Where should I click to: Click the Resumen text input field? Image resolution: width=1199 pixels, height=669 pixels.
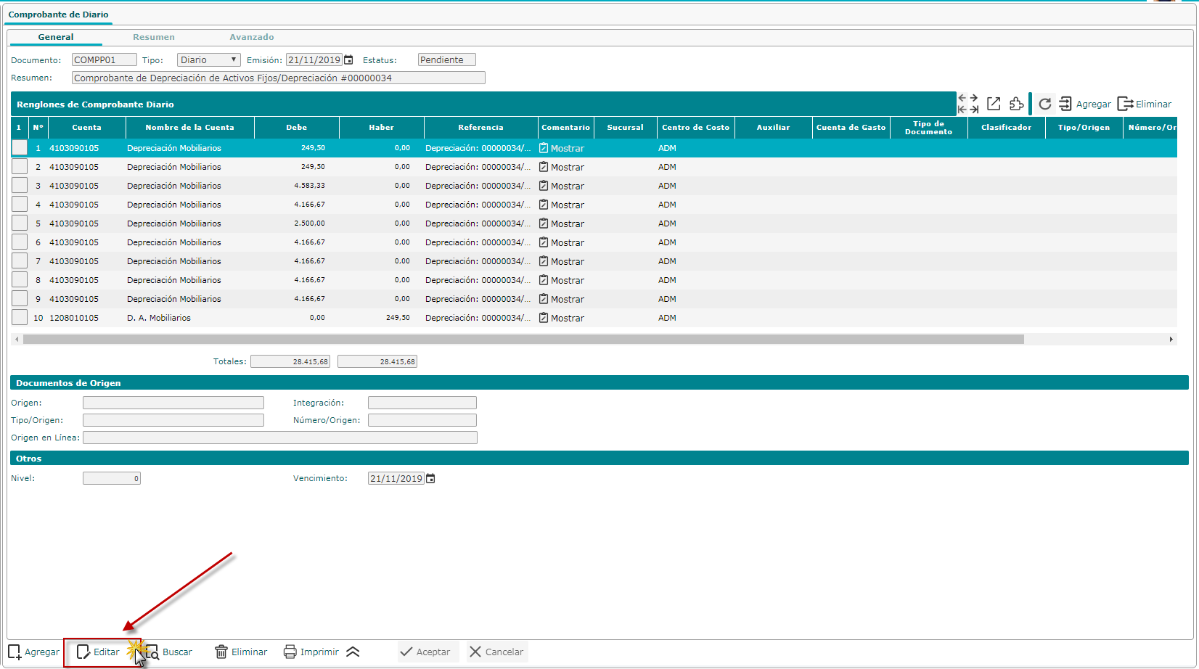[278, 78]
